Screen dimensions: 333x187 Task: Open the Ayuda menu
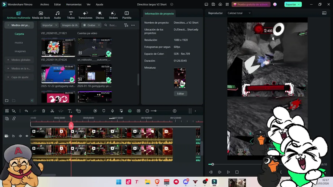pyautogui.click(x=99, y=4)
